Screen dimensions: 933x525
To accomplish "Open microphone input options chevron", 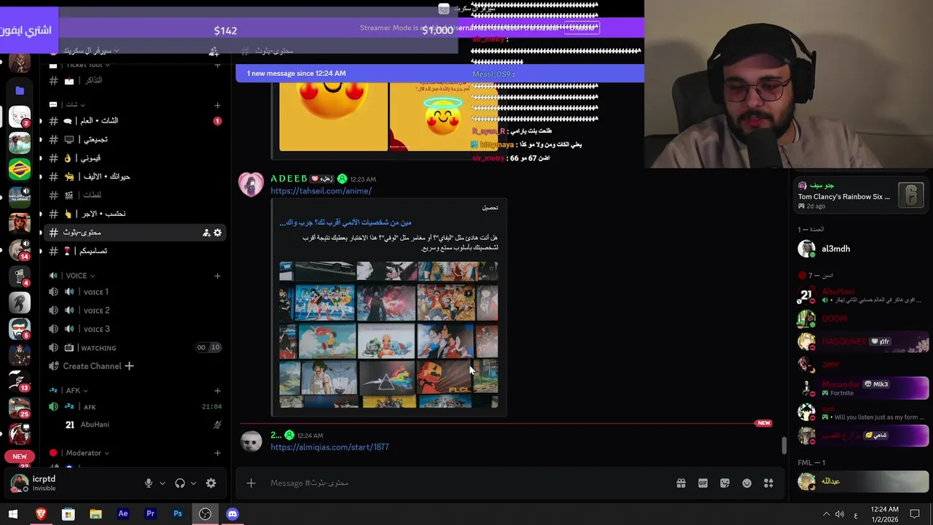I will pyautogui.click(x=163, y=483).
